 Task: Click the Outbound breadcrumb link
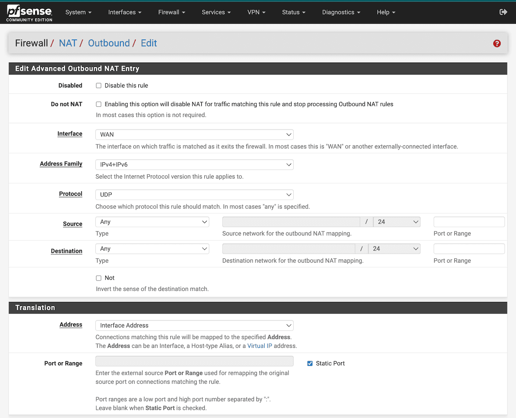[109, 43]
